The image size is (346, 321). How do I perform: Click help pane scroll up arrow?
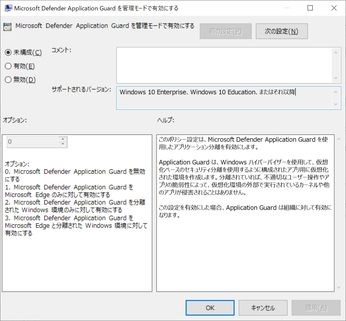coord(339,139)
